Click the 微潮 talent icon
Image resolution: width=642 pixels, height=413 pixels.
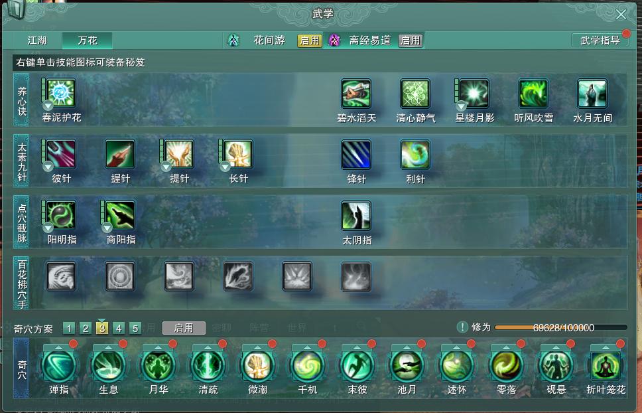258,366
